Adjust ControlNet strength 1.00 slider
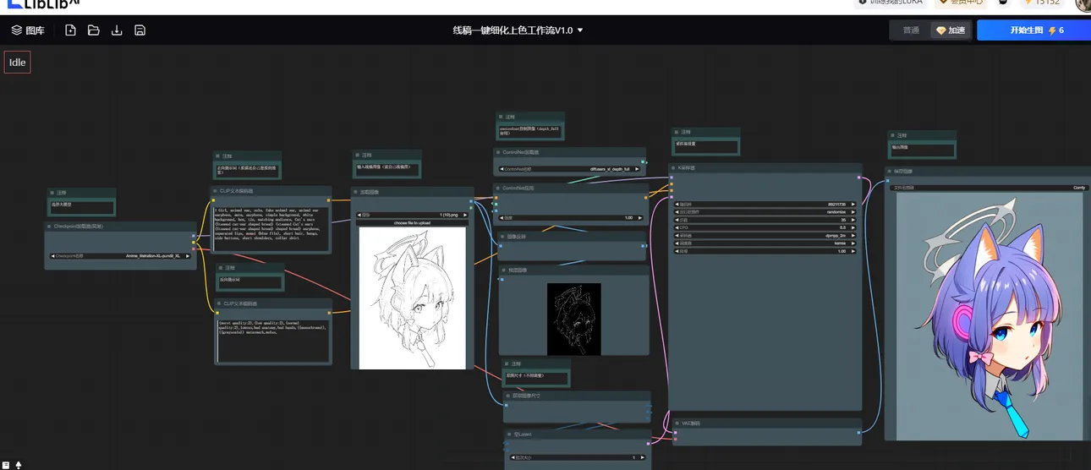The width and height of the screenshot is (1091, 470). (x=570, y=218)
